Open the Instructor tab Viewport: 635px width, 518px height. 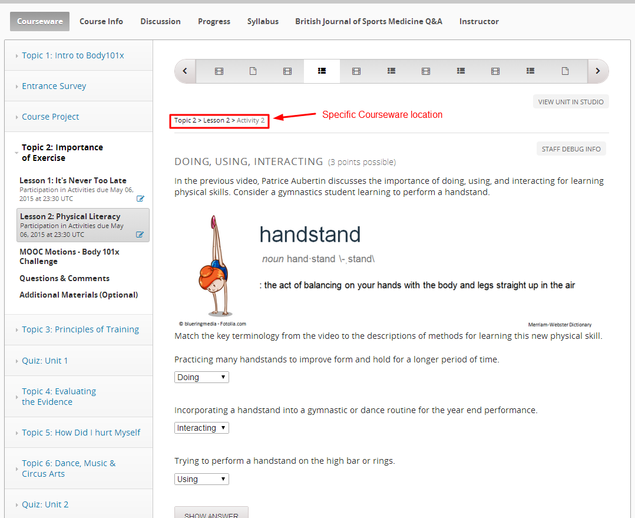(x=479, y=21)
